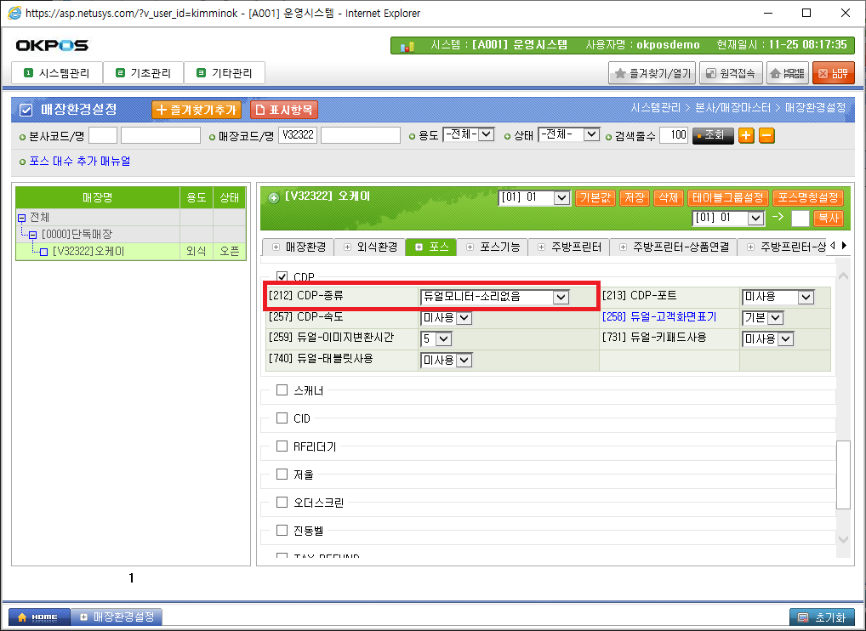Click the 저장 save button
The image size is (866, 631).
tap(634, 198)
